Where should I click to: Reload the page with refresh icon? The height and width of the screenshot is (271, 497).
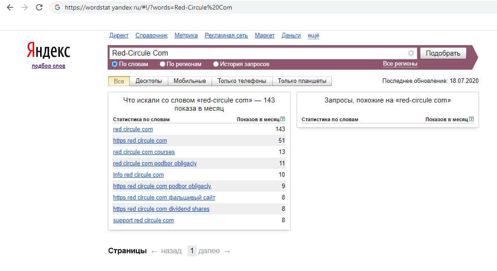[39, 7]
